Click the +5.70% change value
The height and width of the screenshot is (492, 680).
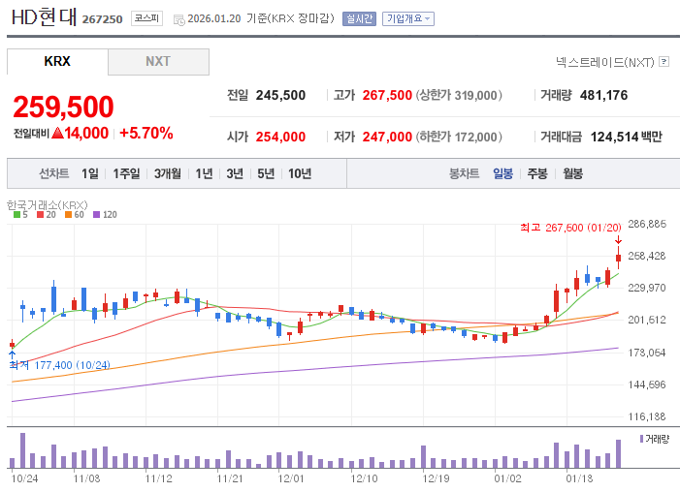pyautogui.click(x=146, y=133)
